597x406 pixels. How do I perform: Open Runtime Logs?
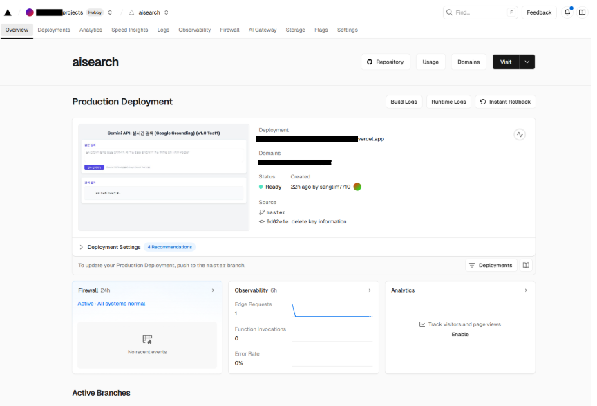tap(448, 102)
